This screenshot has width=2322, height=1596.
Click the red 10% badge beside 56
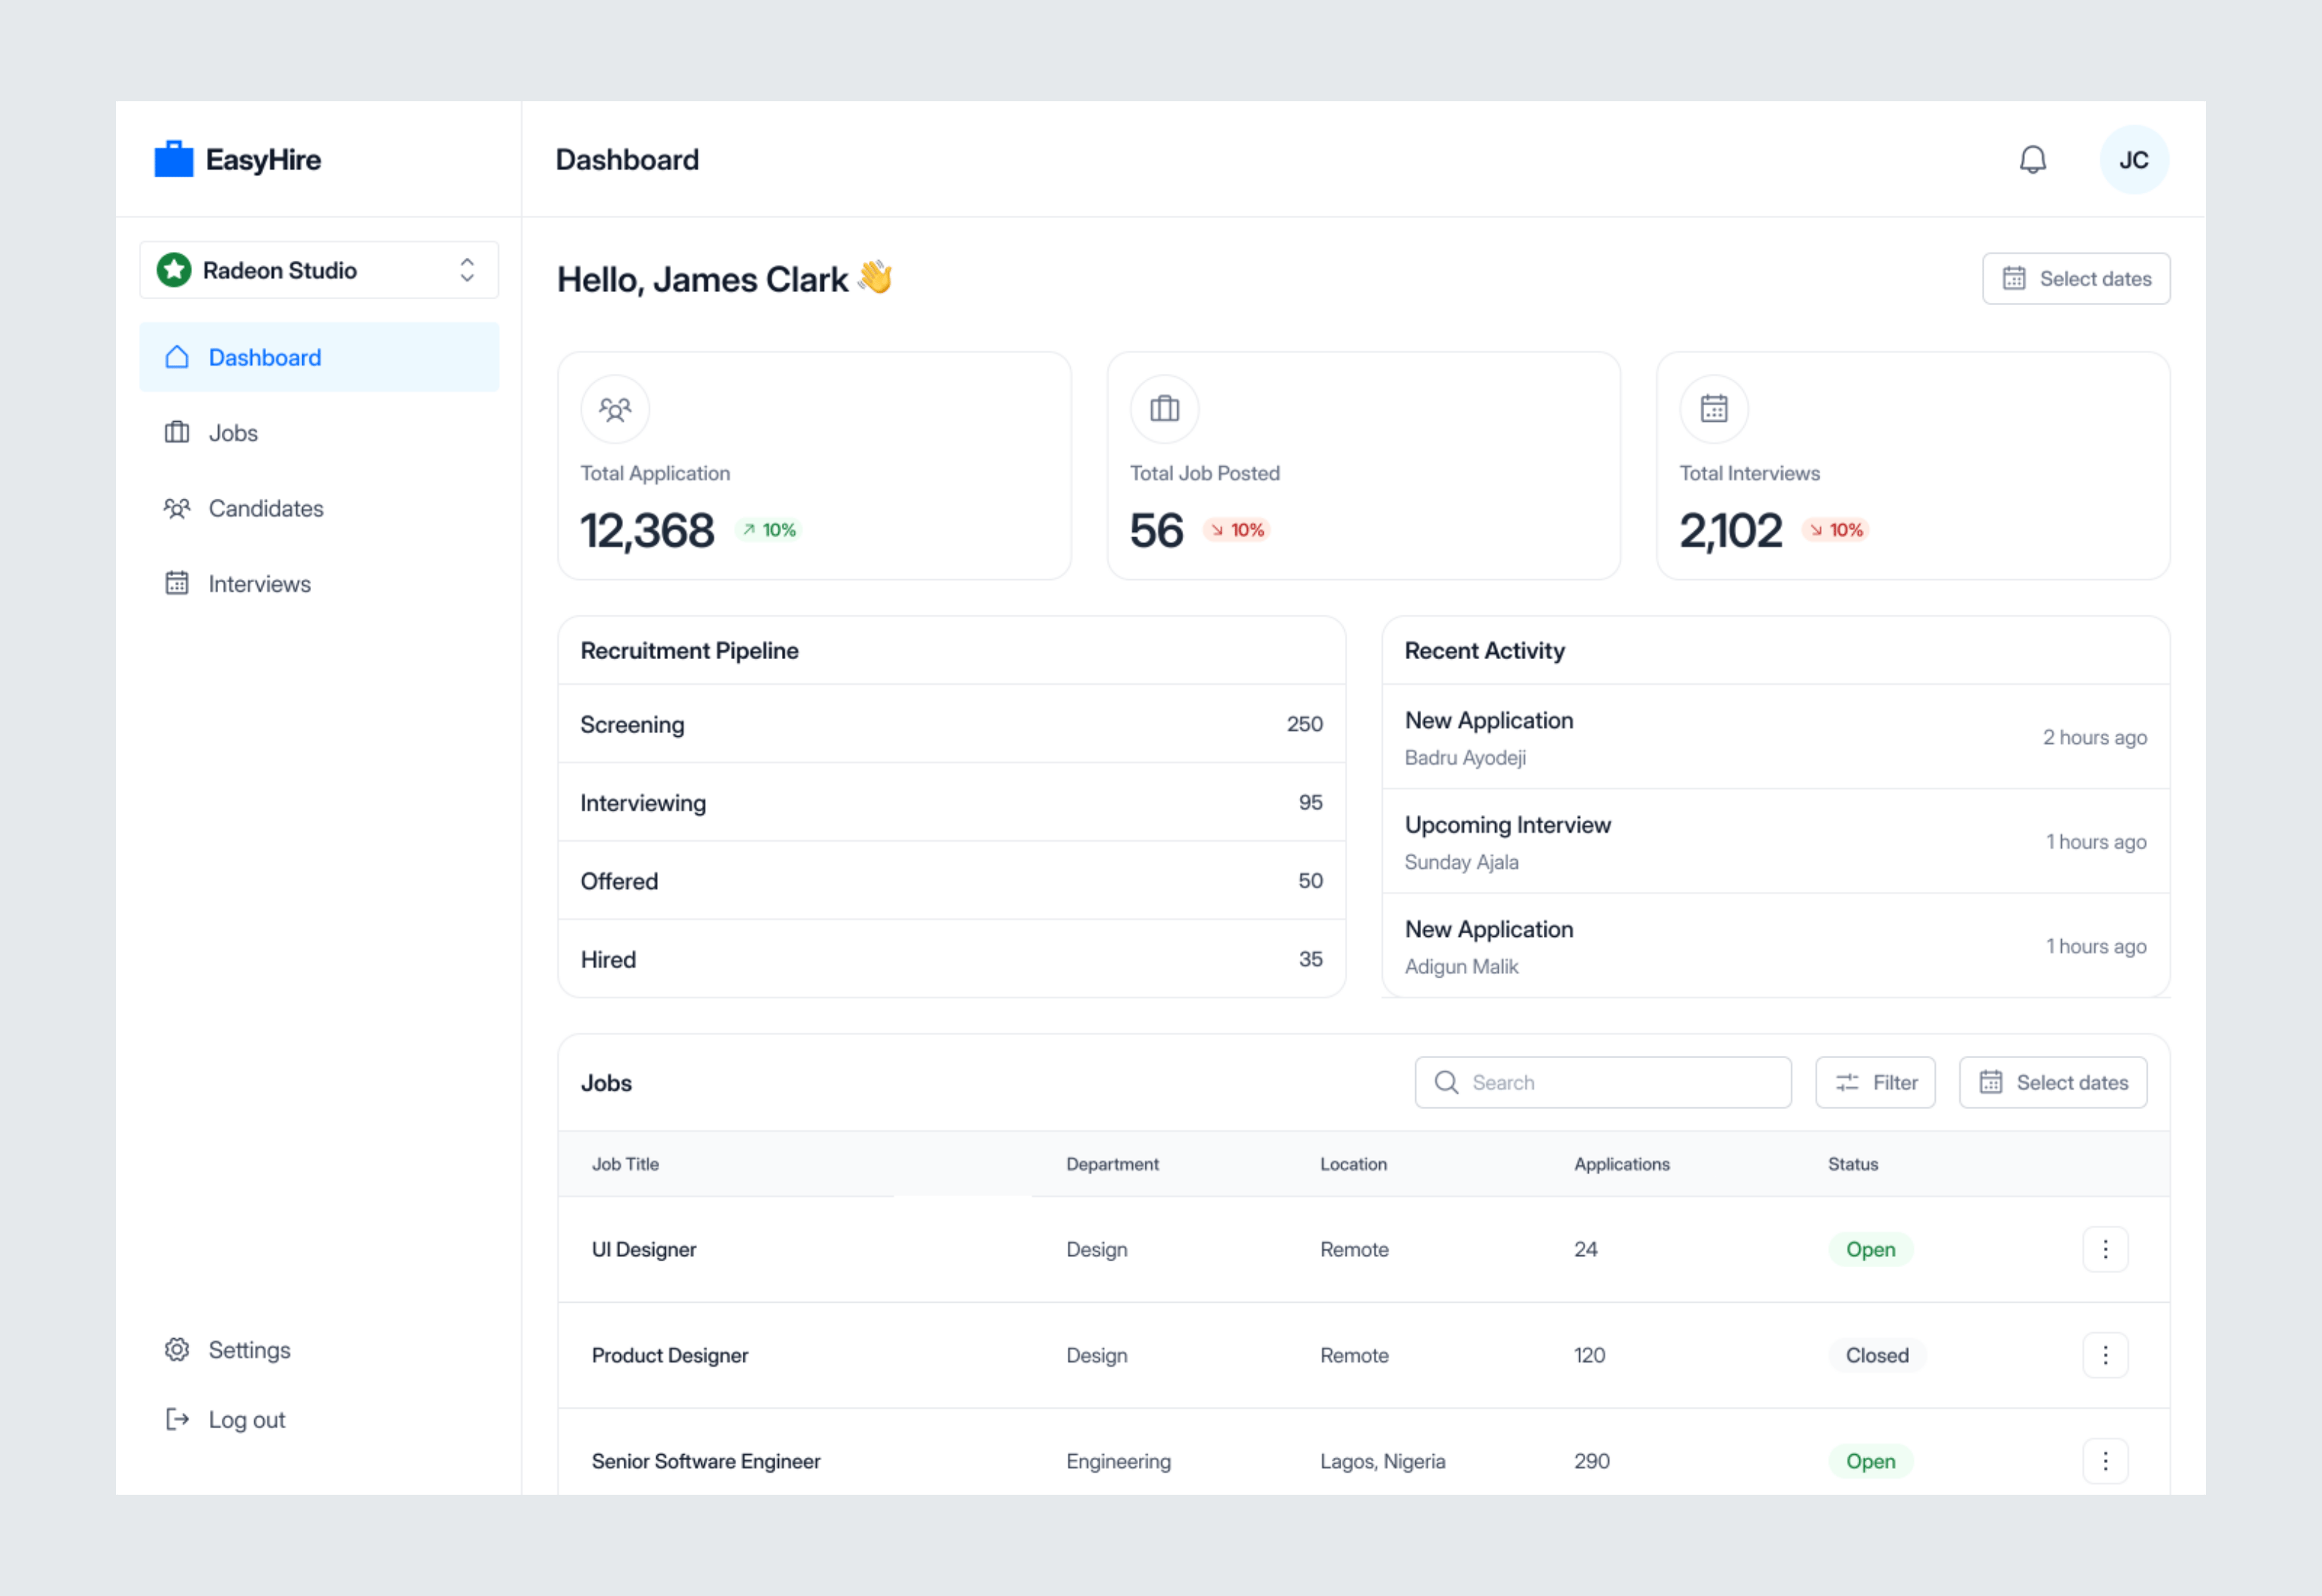click(x=1237, y=530)
